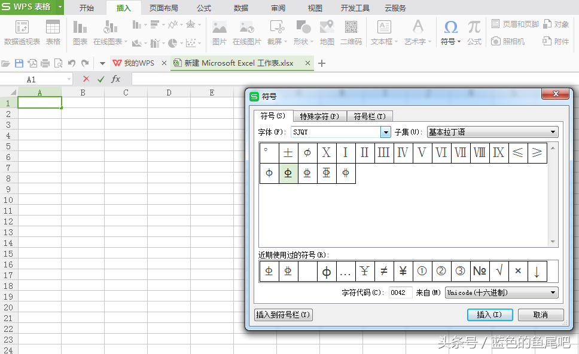Click 插入到符号栏(Y) button
The width and height of the screenshot is (579, 354).
284,315
